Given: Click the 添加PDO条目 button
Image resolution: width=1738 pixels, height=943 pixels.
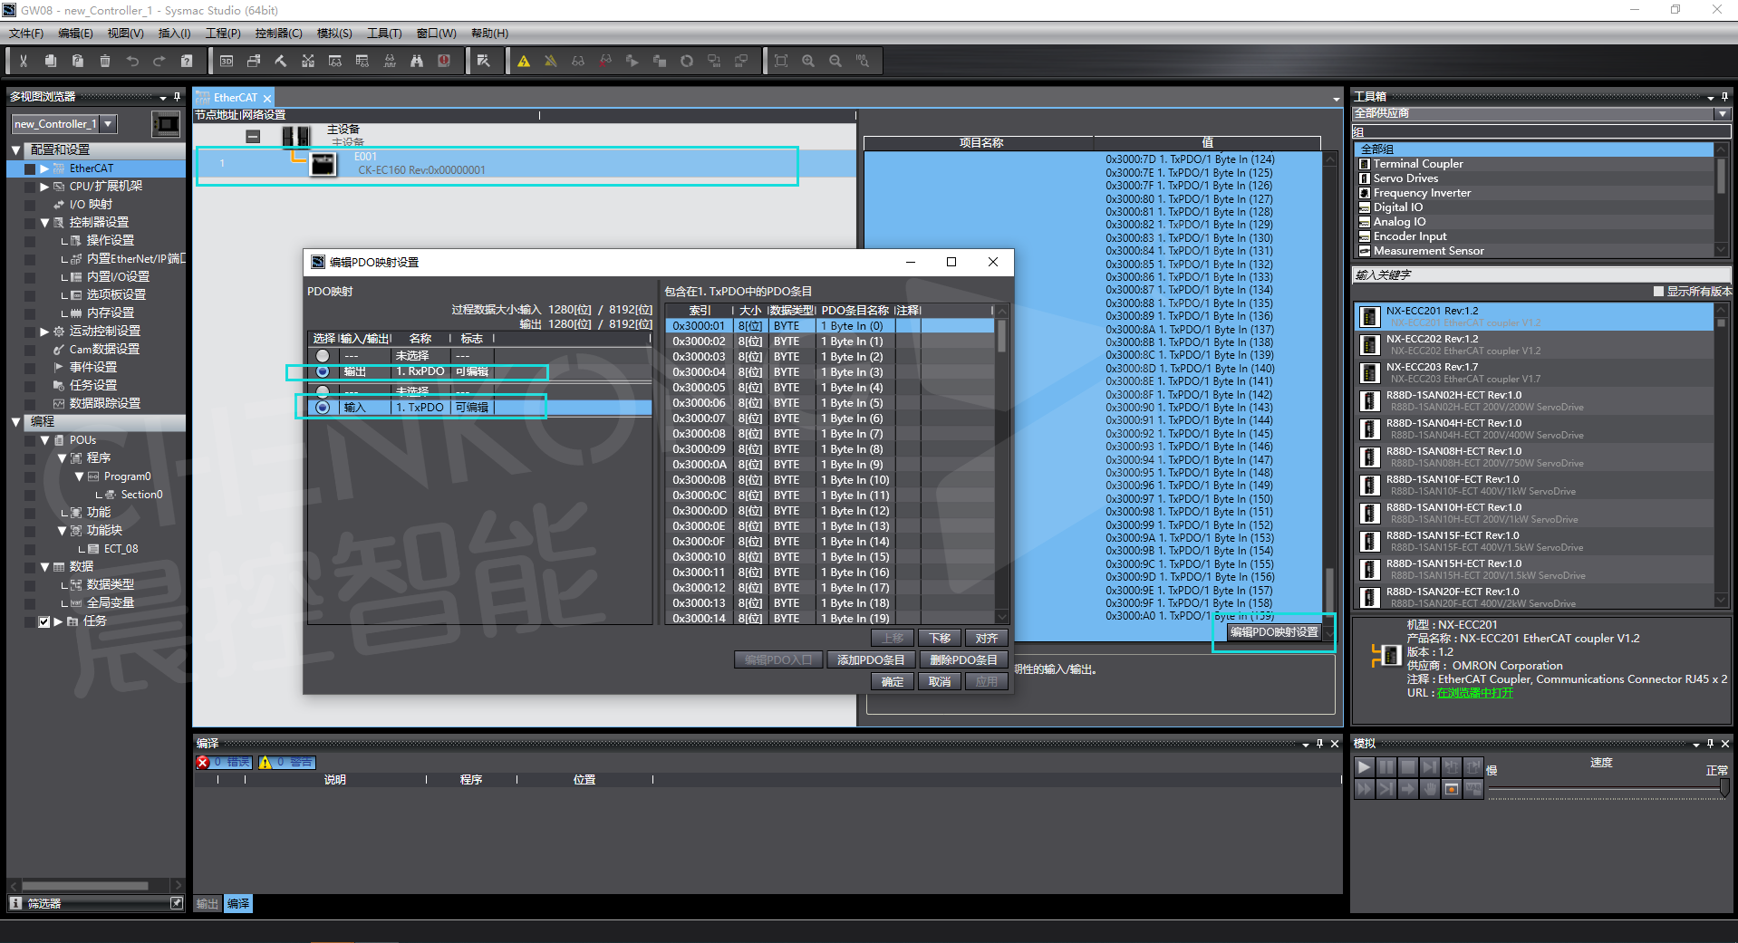Looking at the screenshot, I should pos(870,660).
